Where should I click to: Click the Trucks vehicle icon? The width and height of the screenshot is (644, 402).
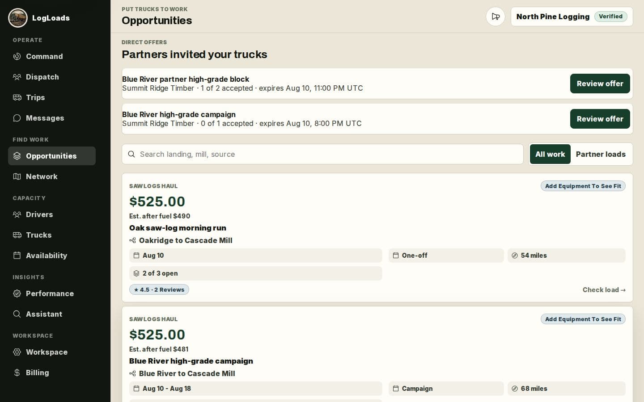coord(17,235)
